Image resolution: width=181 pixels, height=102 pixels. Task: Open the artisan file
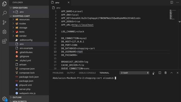[x=29, y=65]
